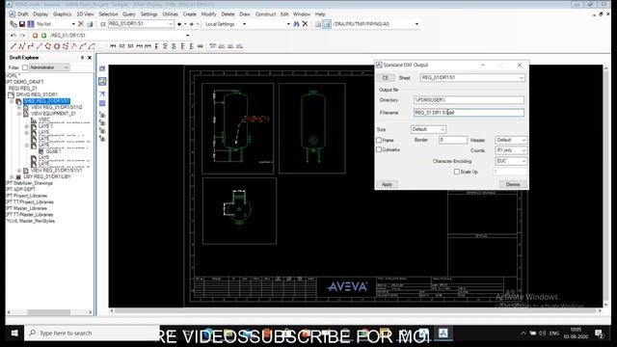Image resolution: width=617 pixels, height=347 pixels.
Task: Click the red X delete icon after No list
Action: 81,24
